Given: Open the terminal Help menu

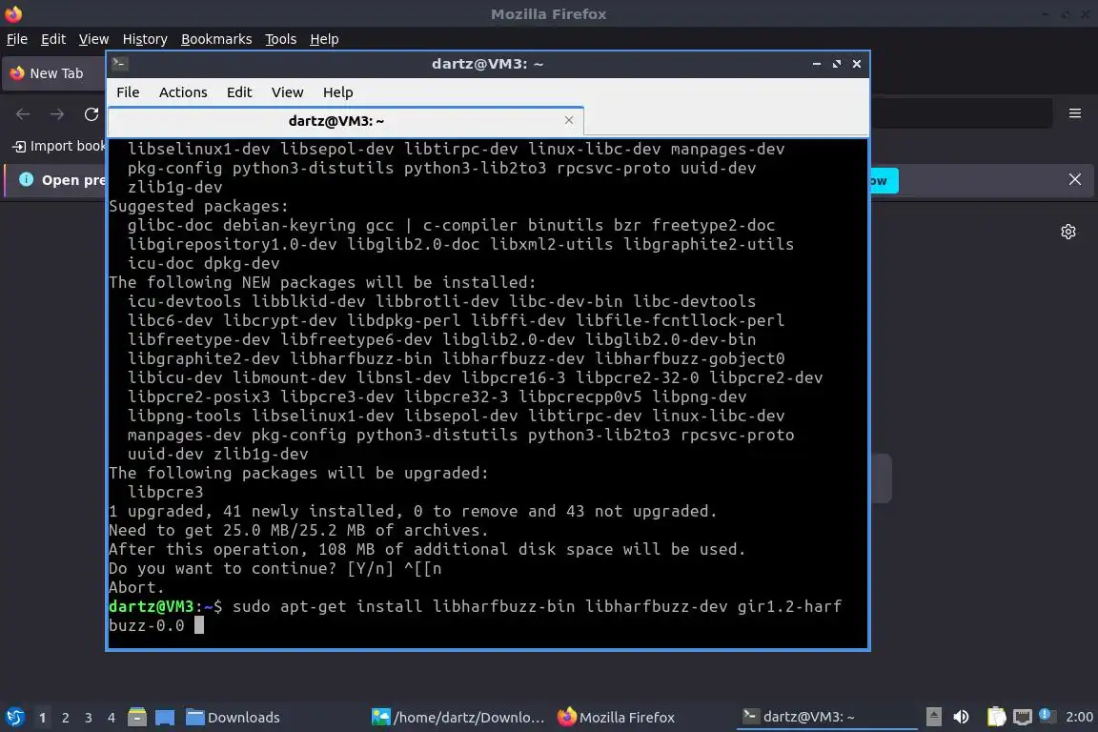Looking at the screenshot, I should pyautogui.click(x=337, y=92).
